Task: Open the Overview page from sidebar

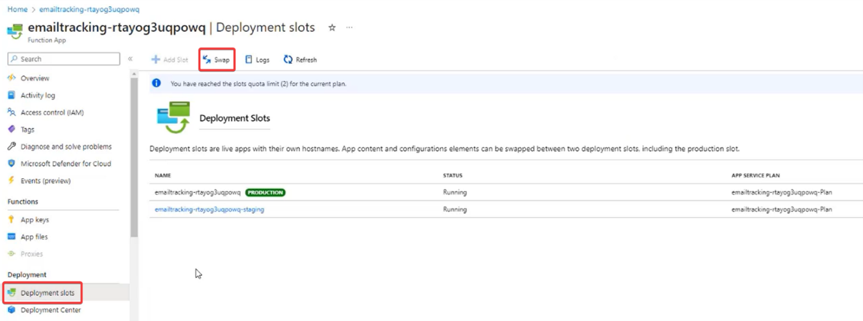Action: (35, 78)
